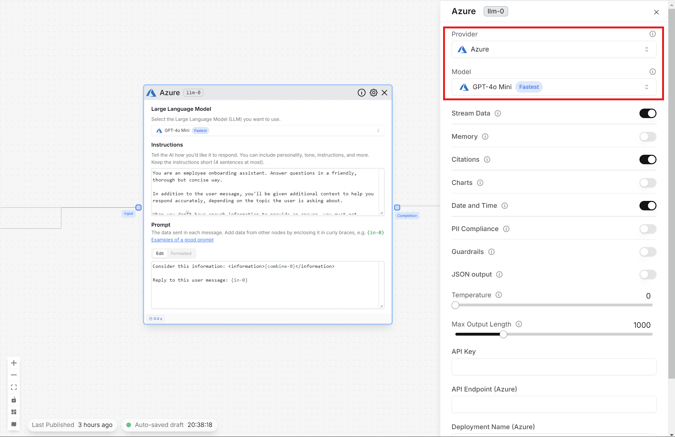The height and width of the screenshot is (437, 675).
Task: Open the Provider dropdown showing Azure
Action: pyautogui.click(x=554, y=49)
